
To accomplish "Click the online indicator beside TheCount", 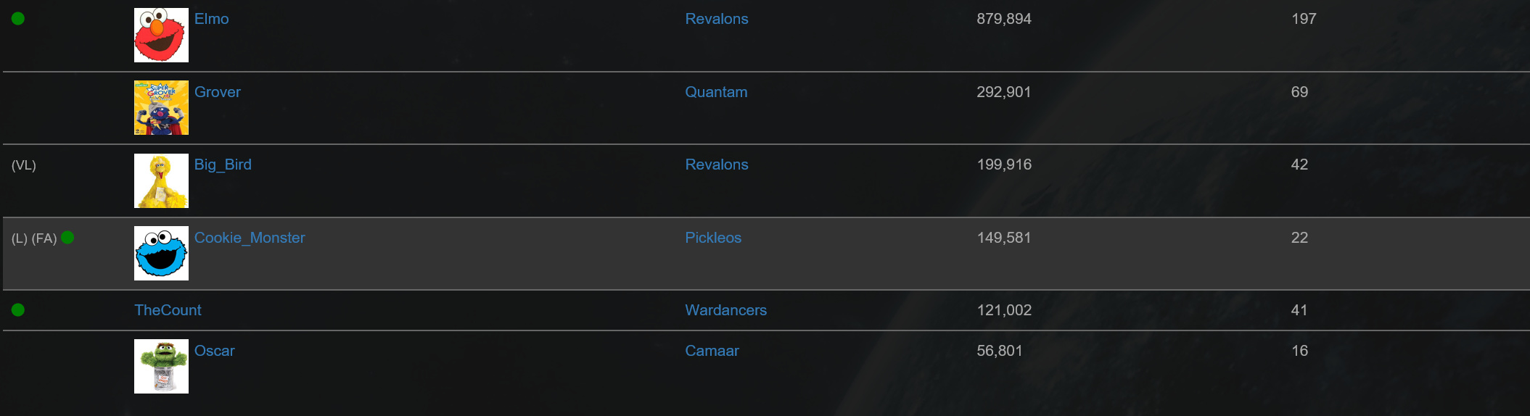I will pos(18,309).
